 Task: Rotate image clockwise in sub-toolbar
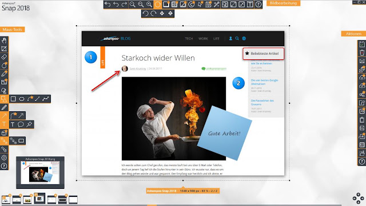click(x=154, y=14)
